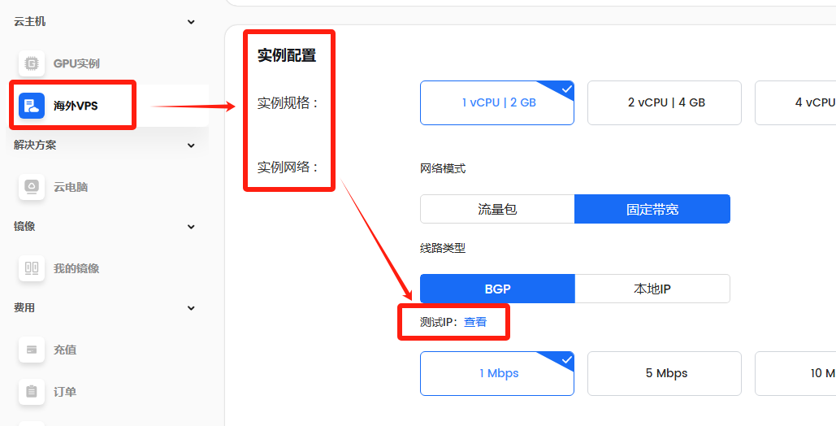Select the 海外VPS server icon
The width and height of the screenshot is (836, 426).
pos(32,105)
